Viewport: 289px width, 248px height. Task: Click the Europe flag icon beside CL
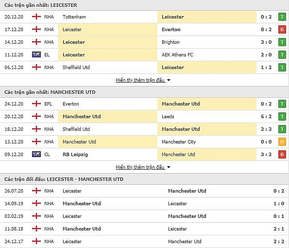pos(36,154)
